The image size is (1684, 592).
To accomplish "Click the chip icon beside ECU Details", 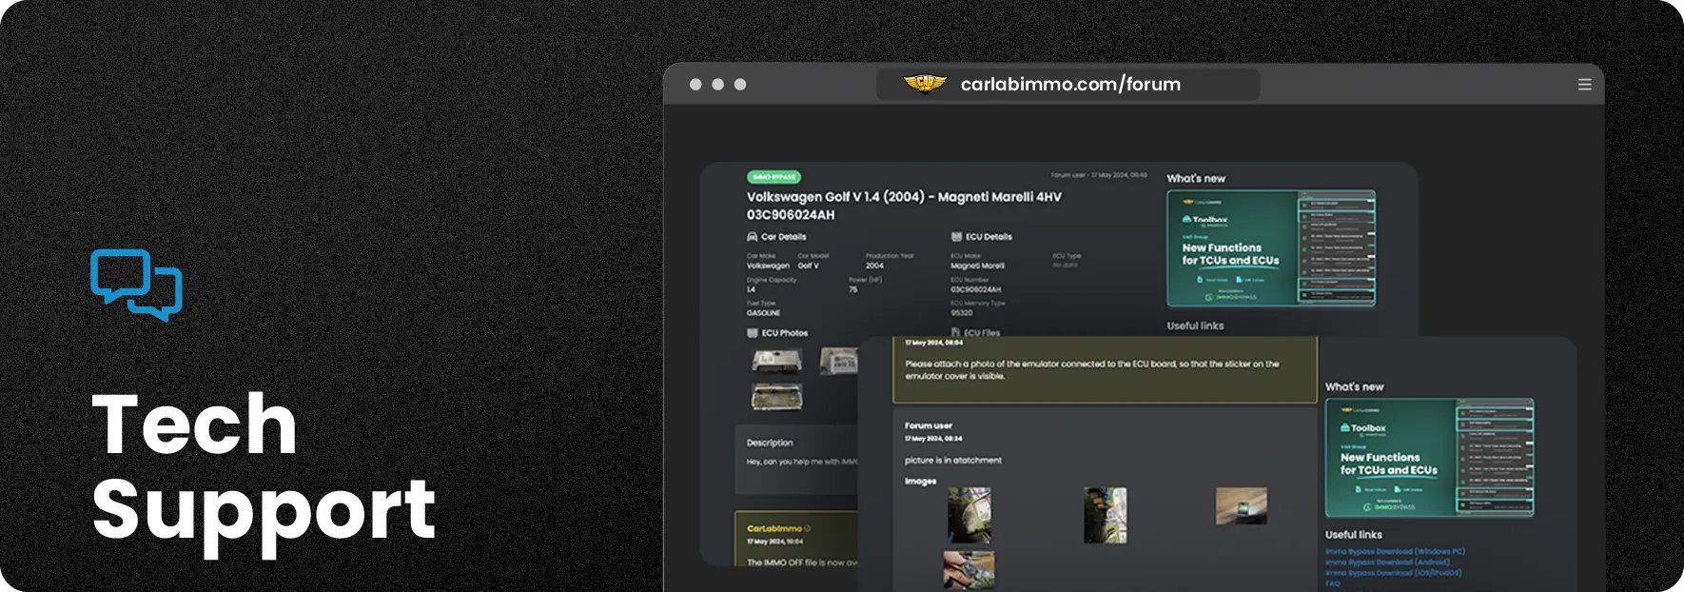I will point(956,237).
